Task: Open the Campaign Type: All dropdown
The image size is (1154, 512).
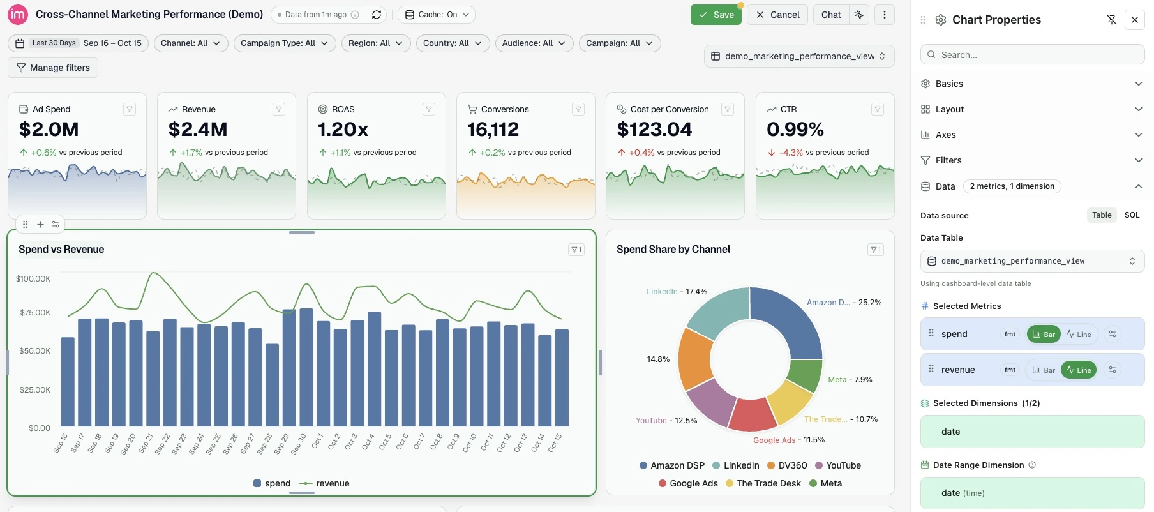Action: tap(285, 43)
